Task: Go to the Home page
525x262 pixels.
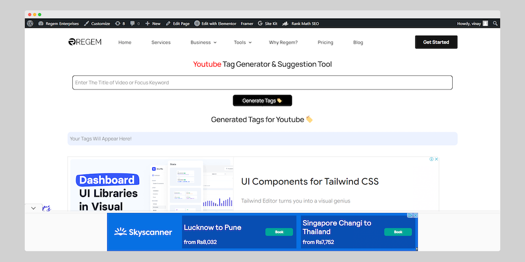Action: point(125,42)
